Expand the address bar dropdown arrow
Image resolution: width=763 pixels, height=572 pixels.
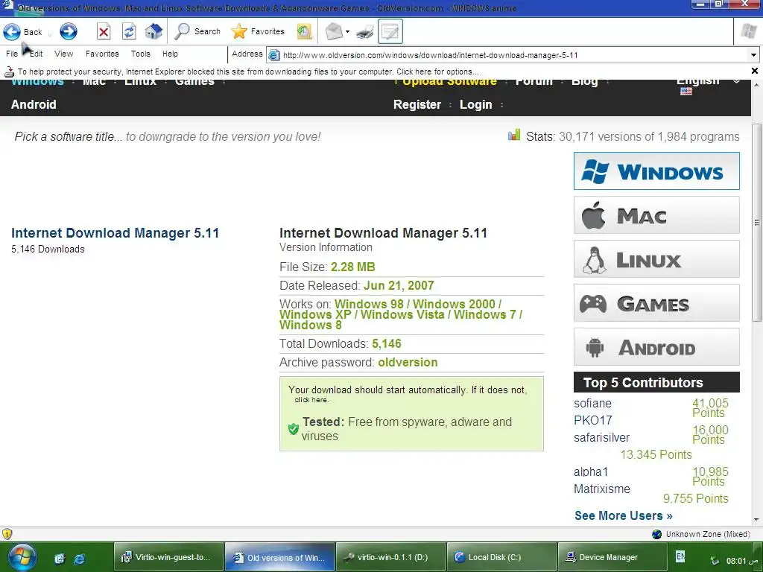click(753, 55)
